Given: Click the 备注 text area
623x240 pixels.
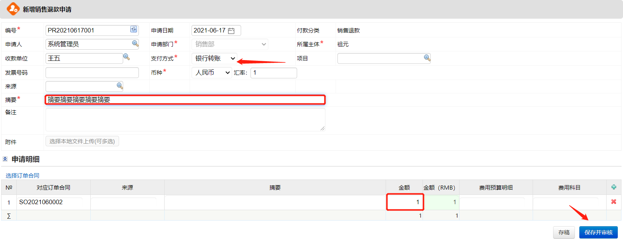Looking at the screenshot, I should pyautogui.click(x=185, y=119).
